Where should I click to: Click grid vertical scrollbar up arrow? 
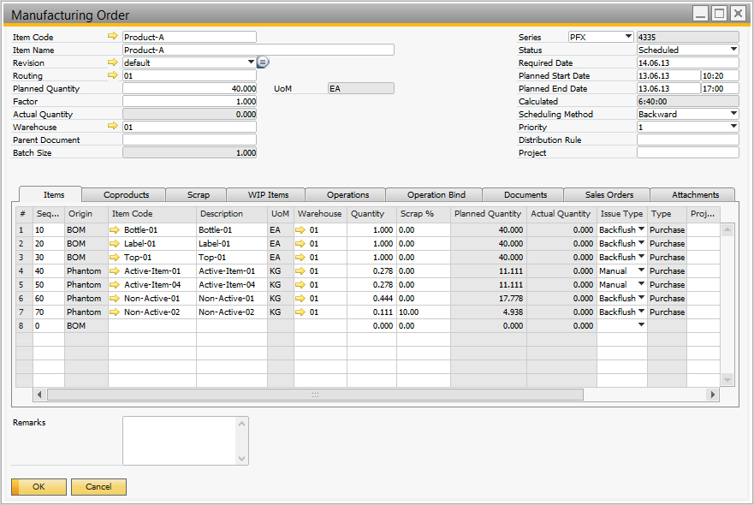tap(727, 230)
